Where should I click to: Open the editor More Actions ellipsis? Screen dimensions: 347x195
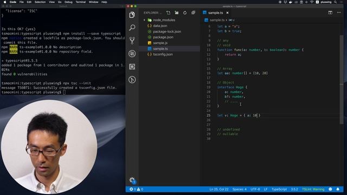click(339, 12)
